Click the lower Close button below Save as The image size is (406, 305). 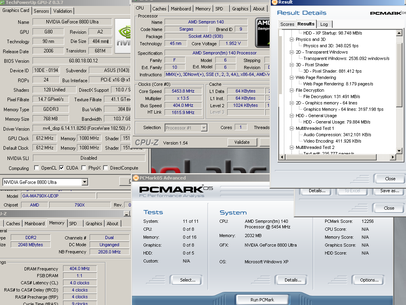[x=389, y=208]
